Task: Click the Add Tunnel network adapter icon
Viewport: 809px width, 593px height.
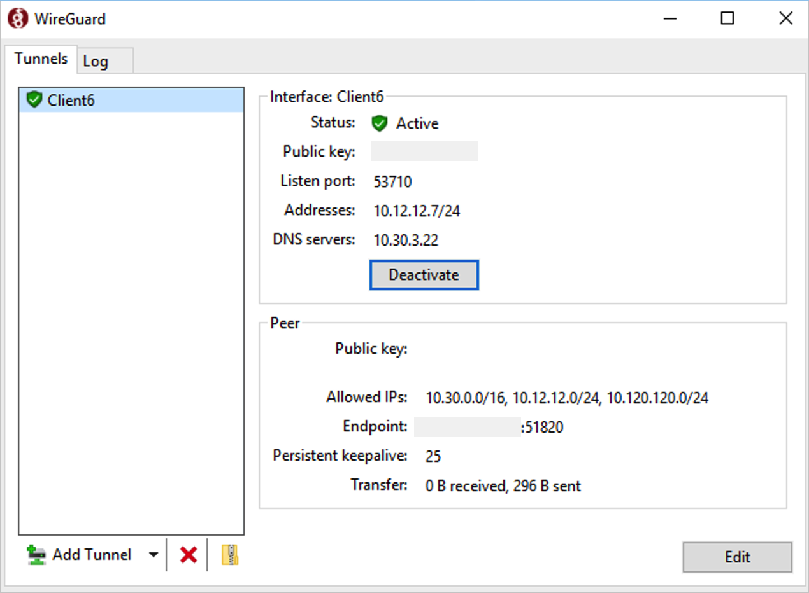Action: click(x=36, y=555)
